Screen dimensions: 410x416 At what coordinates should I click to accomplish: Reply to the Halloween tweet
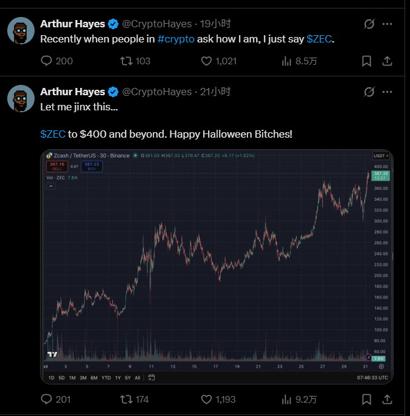tap(48, 399)
